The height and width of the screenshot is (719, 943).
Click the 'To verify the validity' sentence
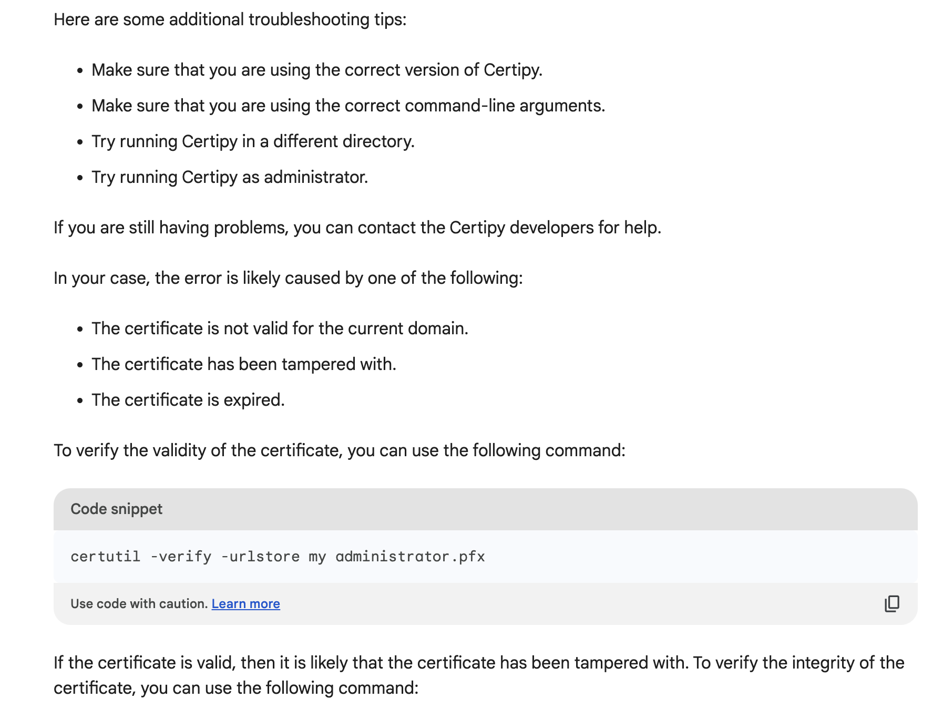coord(339,450)
